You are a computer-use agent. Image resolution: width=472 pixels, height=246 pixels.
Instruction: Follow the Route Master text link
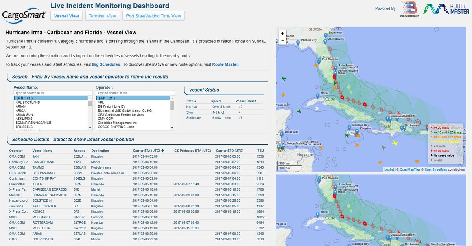point(225,64)
